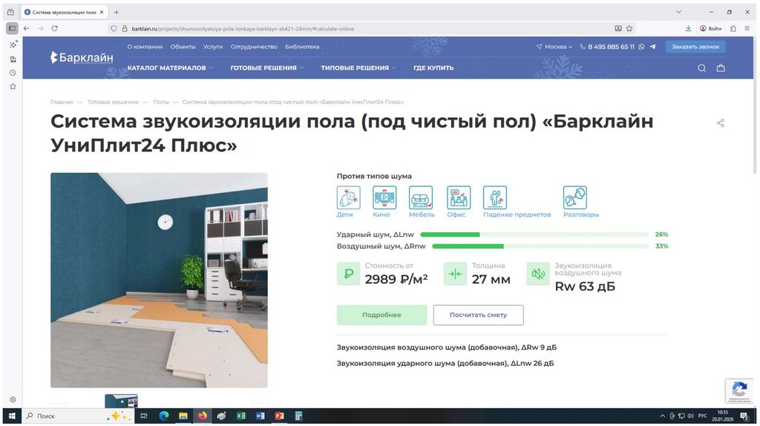Go to Полы breadcrumb link
Screen dimensions: 760x426
[161, 102]
